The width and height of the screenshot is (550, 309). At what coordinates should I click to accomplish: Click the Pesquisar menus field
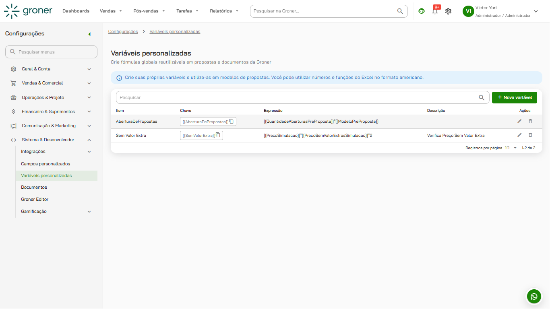(51, 52)
